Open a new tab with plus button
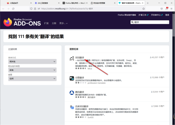175x125 pixels. (x=148, y=3)
